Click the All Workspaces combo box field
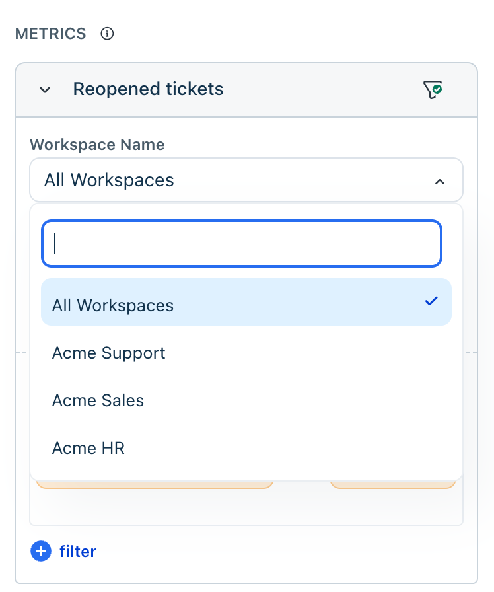This screenshot has height=592, width=494. coord(246,180)
